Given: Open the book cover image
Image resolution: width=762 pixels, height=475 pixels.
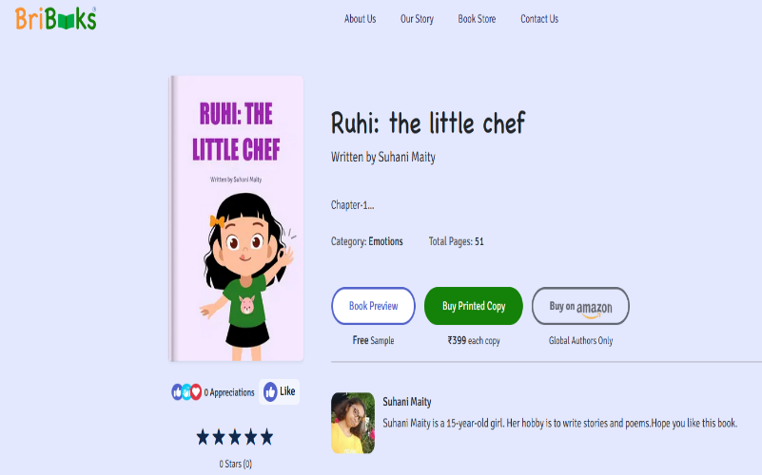Looking at the screenshot, I should pyautogui.click(x=236, y=218).
